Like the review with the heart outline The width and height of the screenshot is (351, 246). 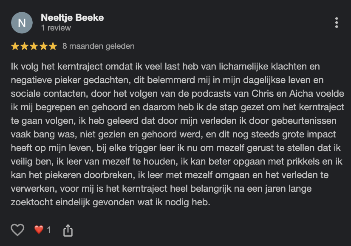17,230
